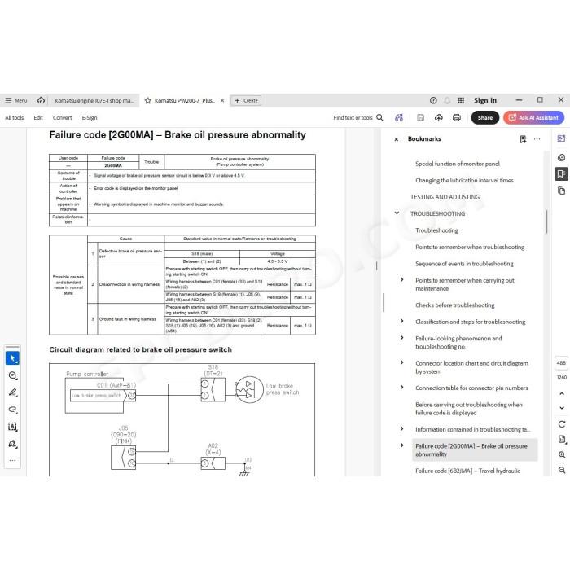This screenshot has height=570, width=570.
Task: Open Changing the lubrication interval times bookmark
Action: click(x=464, y=180)
